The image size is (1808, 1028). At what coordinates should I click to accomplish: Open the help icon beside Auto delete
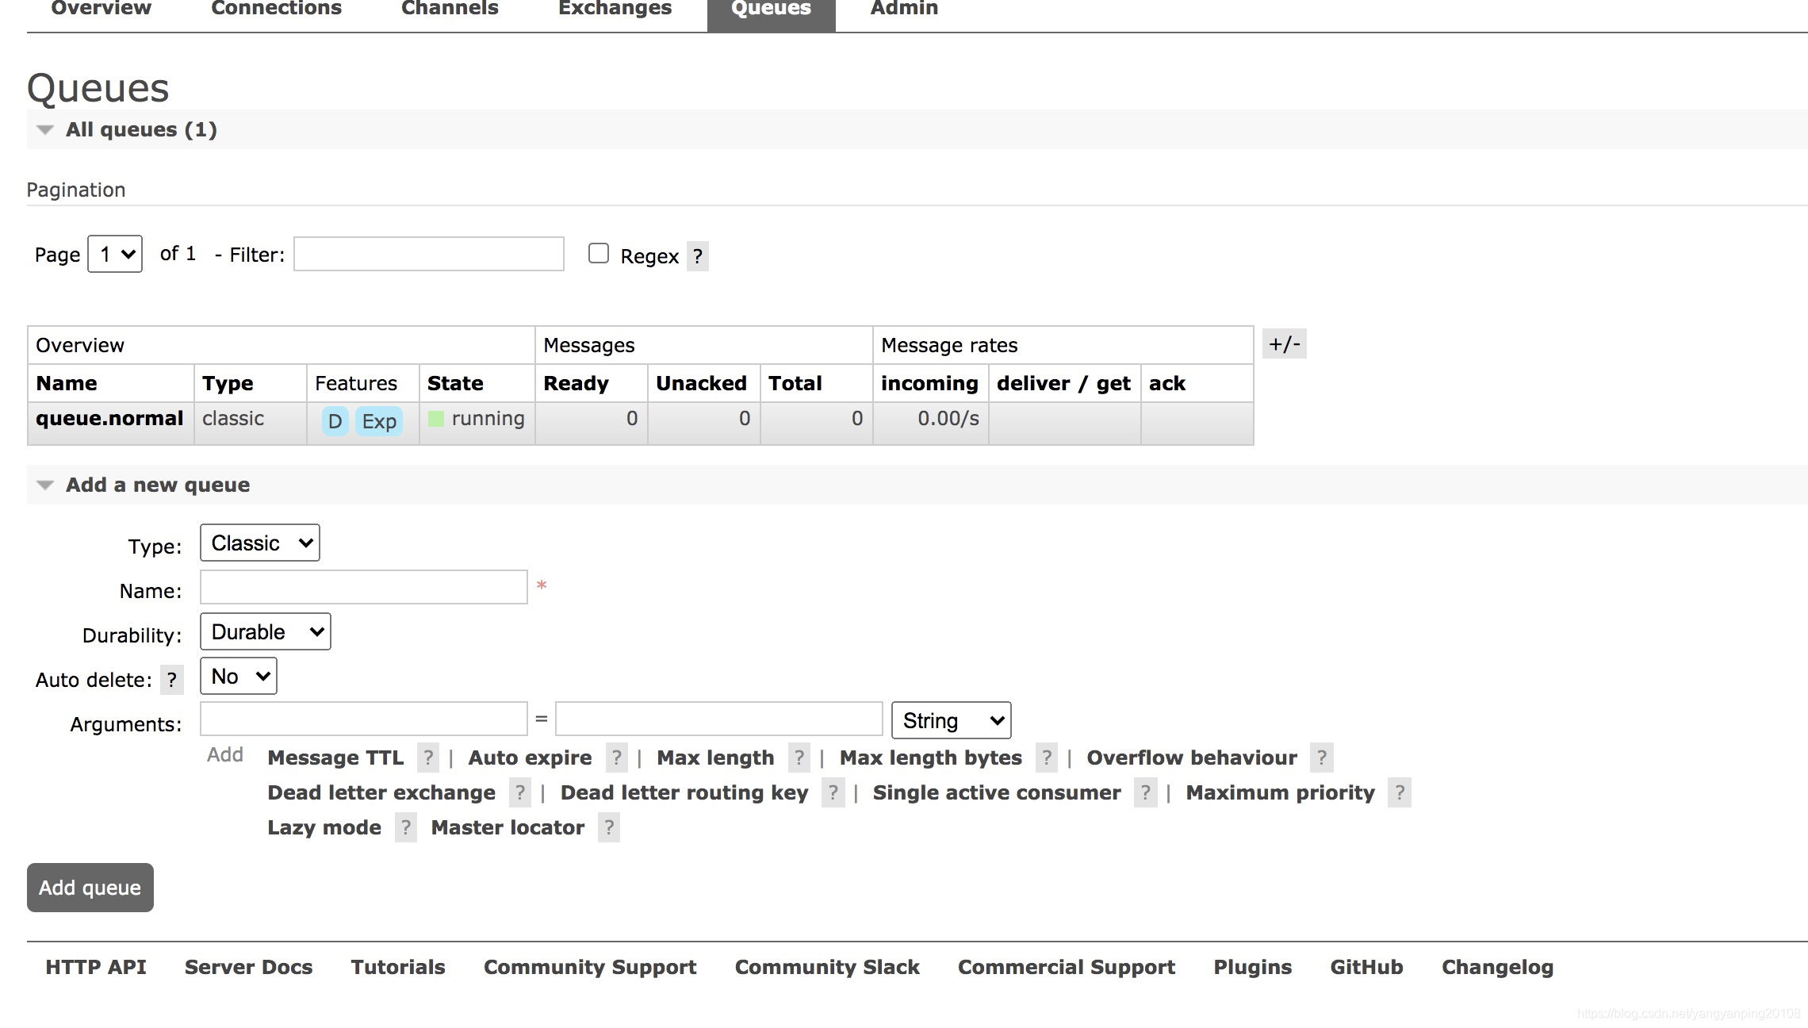point(171,680)
